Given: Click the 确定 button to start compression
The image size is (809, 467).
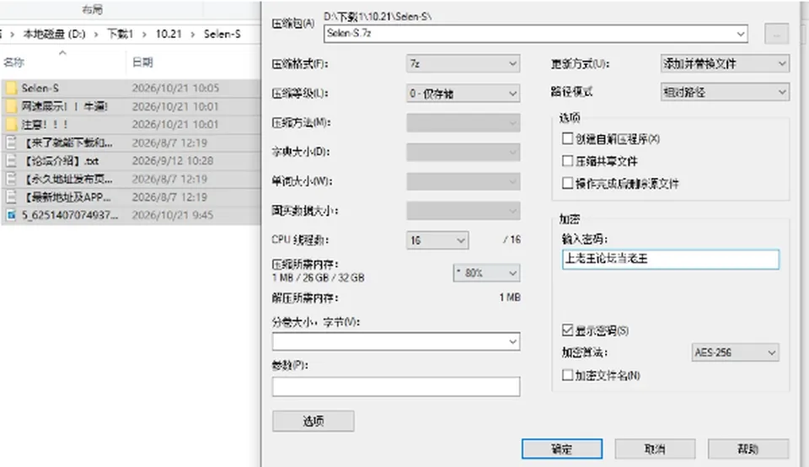Looking at the screenshot, I should 562,449.
